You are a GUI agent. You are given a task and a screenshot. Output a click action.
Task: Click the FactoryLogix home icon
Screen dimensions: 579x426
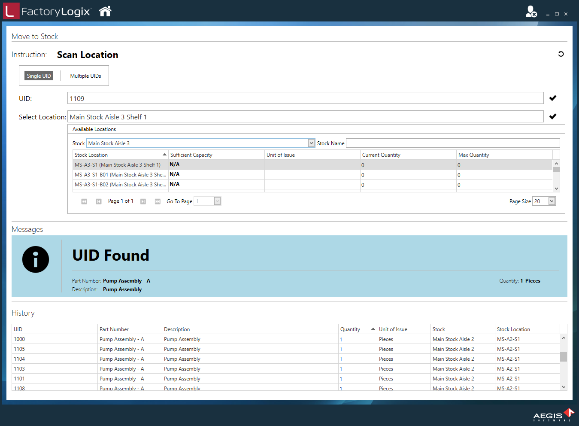pos(105,11)
